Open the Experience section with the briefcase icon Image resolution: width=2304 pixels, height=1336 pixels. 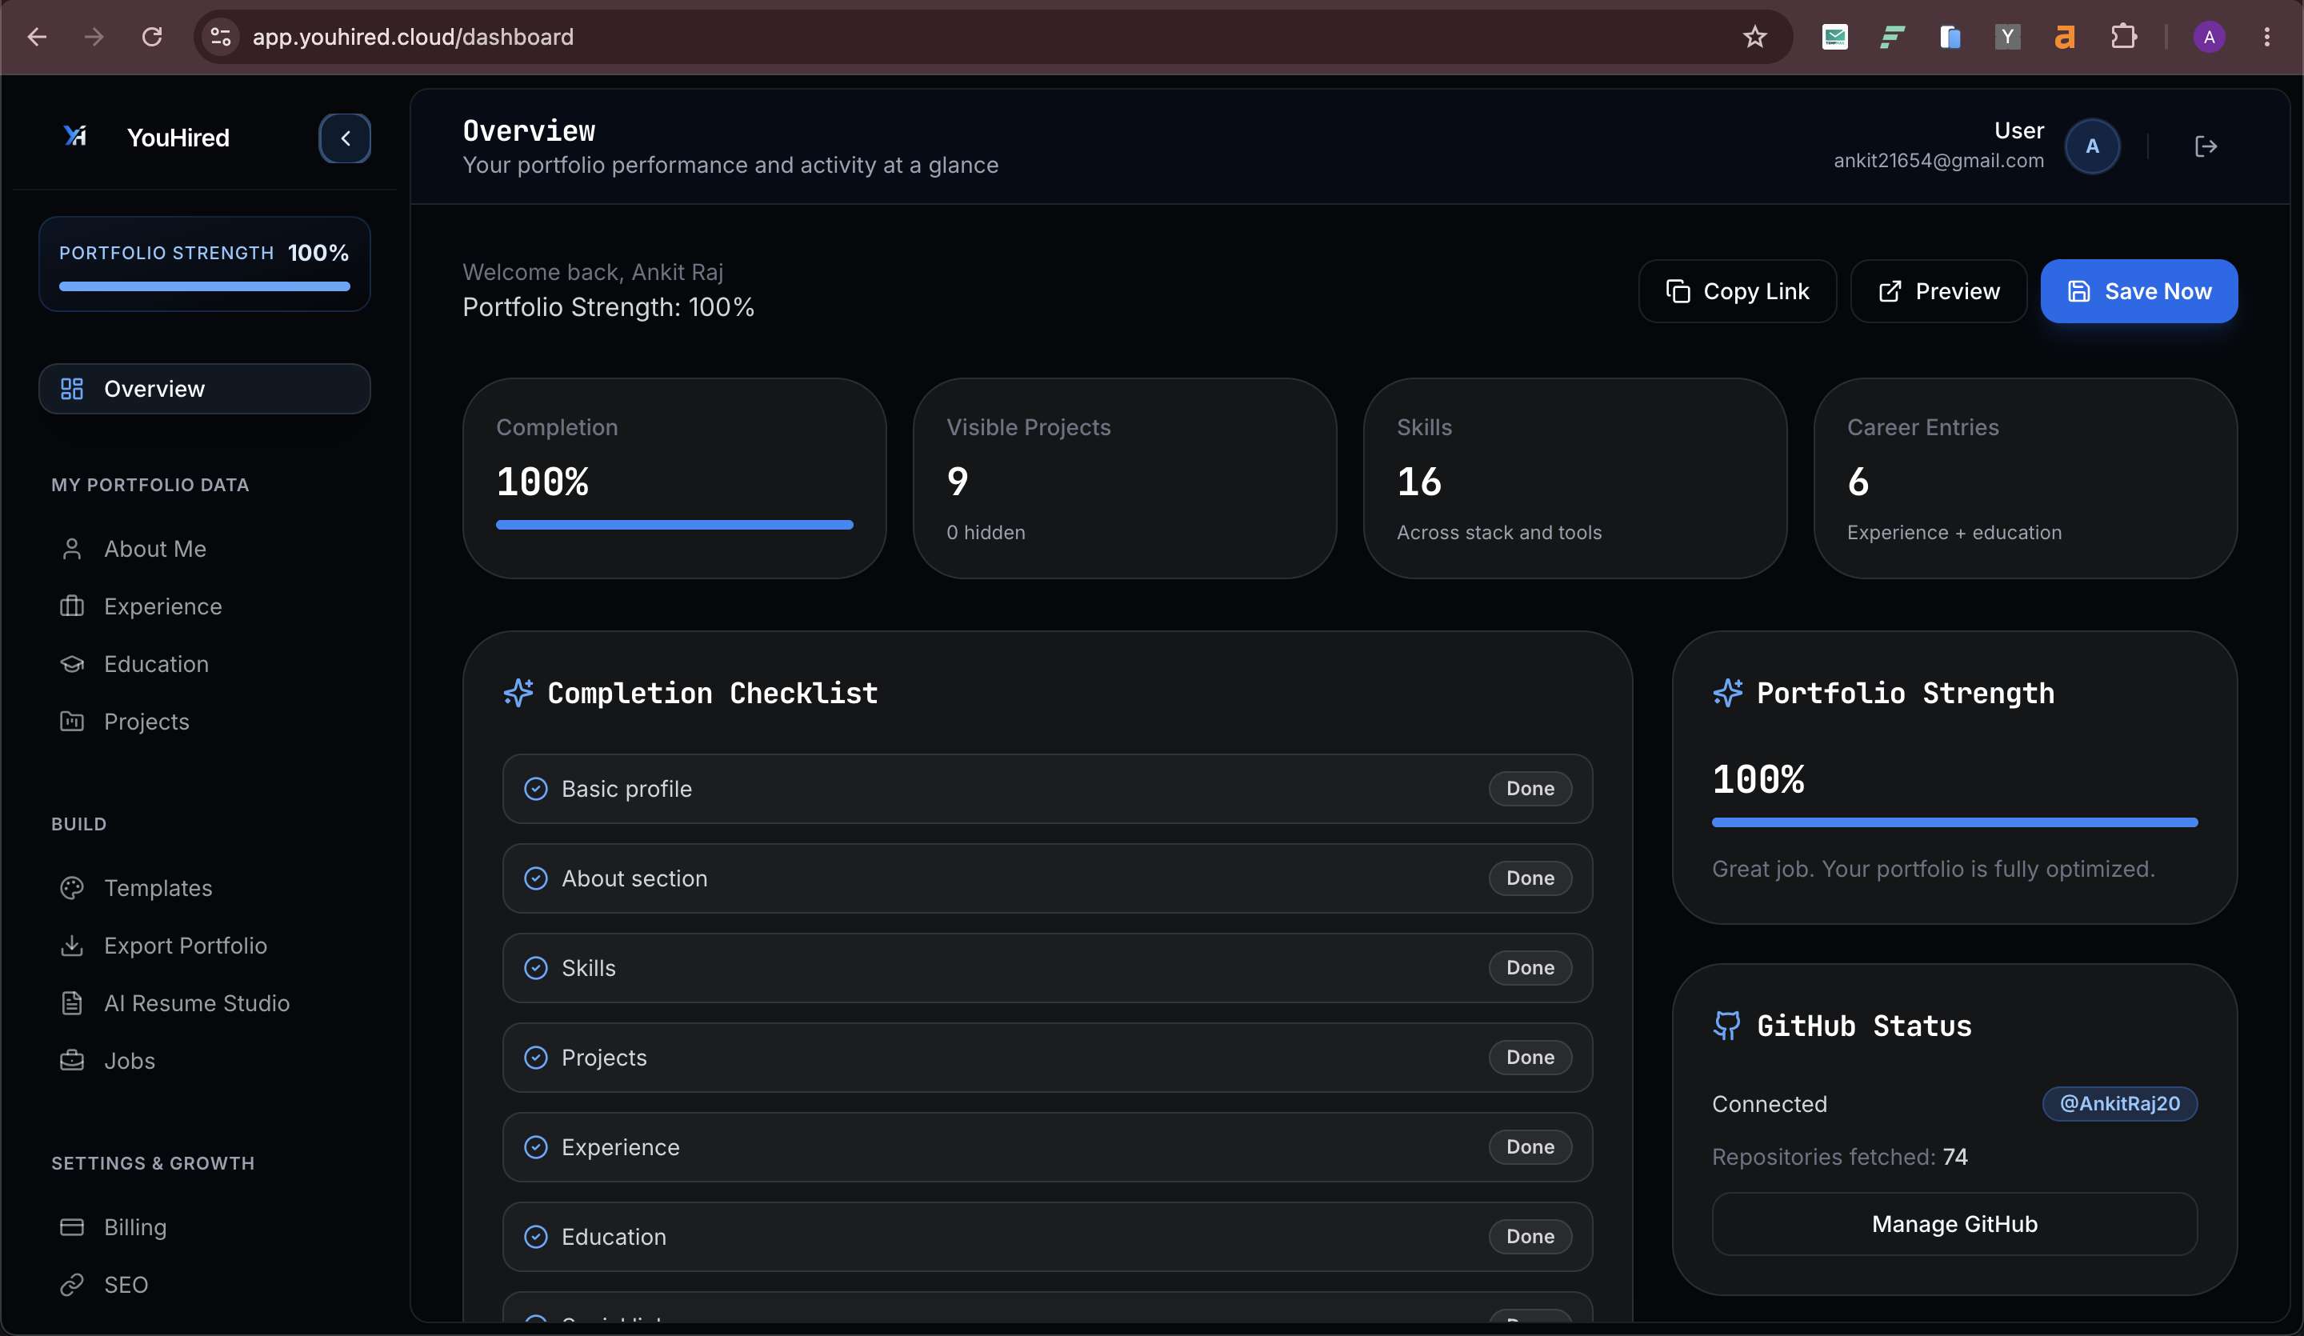[72, 606]
